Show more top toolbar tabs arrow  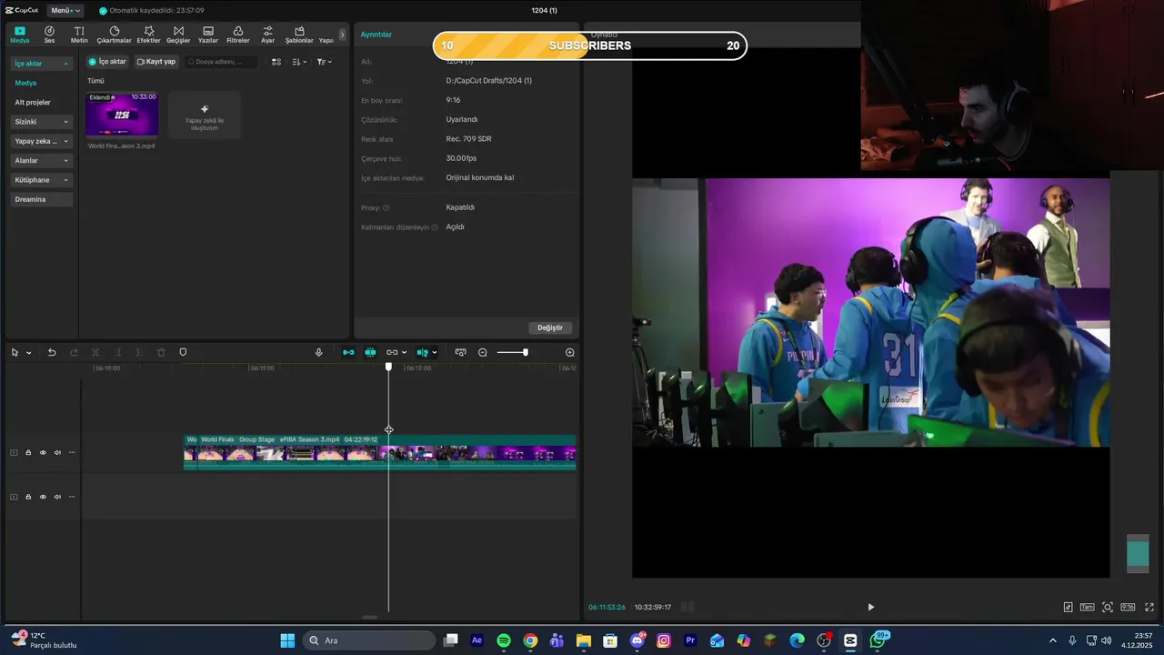pyautogui.click(x=342, y=35)
